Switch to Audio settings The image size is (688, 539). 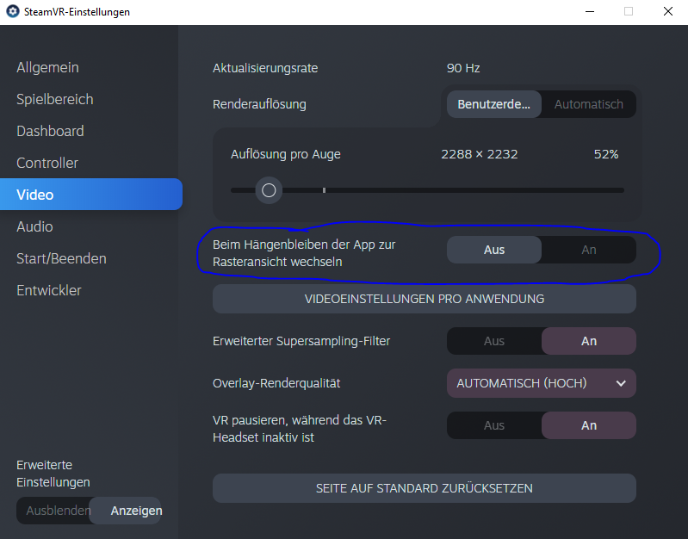[34, 226]
